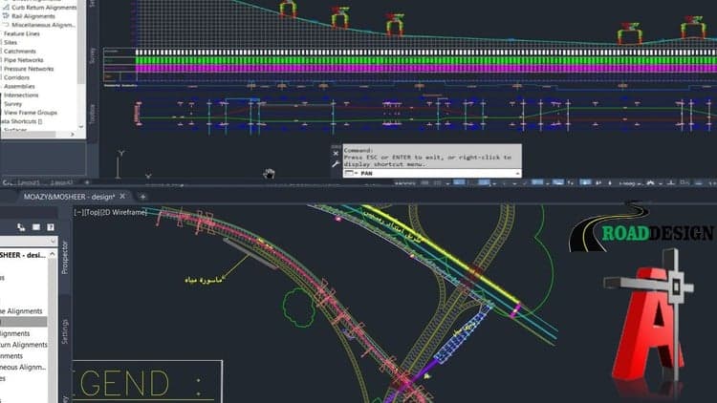This screenshot has width=717, height=403.
Task: Toggle grid display in status bar
Action: tap(425, 182)
